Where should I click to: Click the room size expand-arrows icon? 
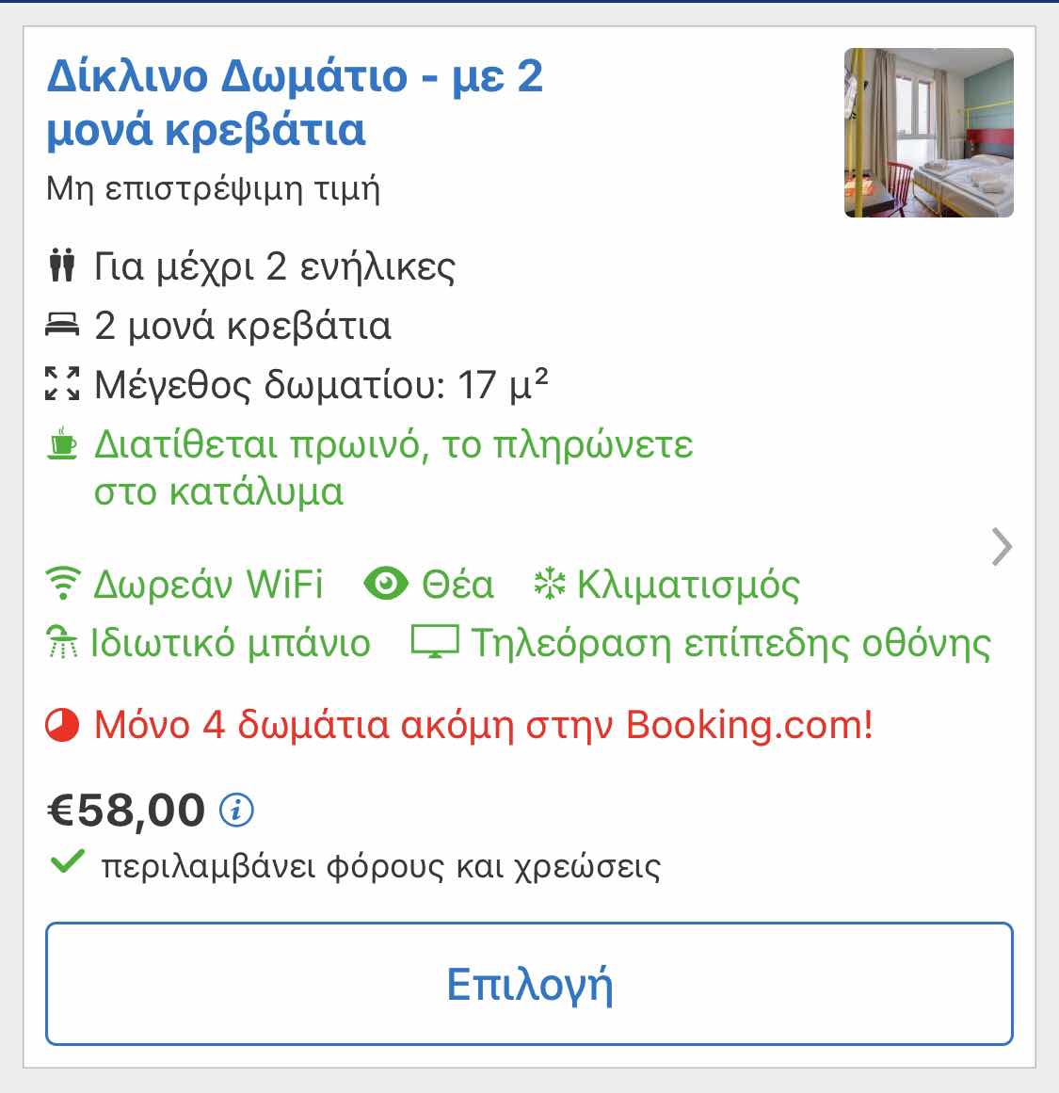point(62,383)
